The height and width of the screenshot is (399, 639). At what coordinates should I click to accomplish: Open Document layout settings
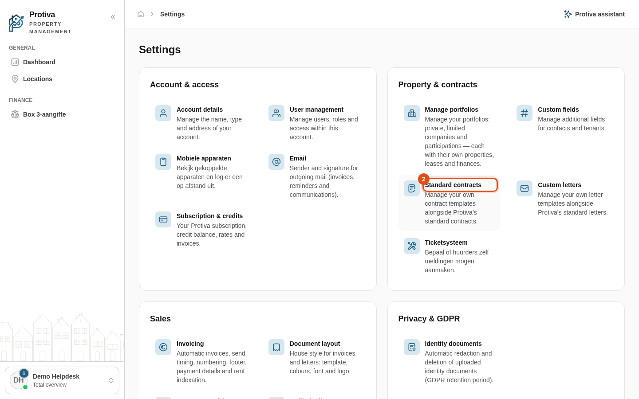tap(315, 344)
